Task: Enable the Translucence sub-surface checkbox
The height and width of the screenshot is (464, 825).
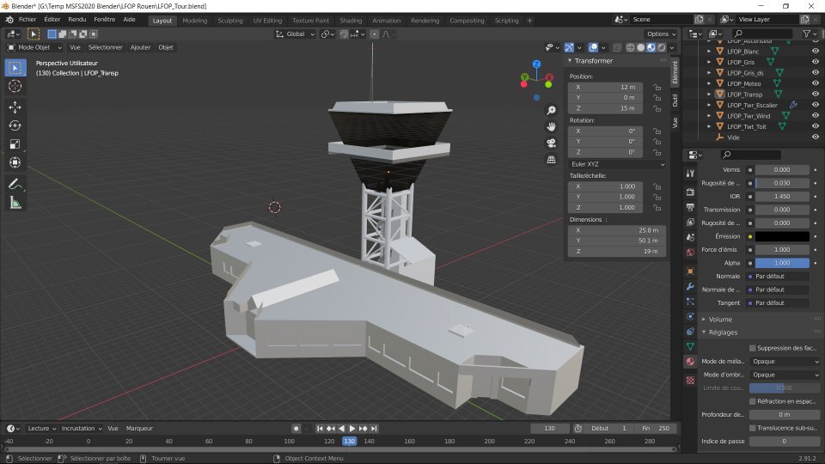Action: (x=753, y=427)
